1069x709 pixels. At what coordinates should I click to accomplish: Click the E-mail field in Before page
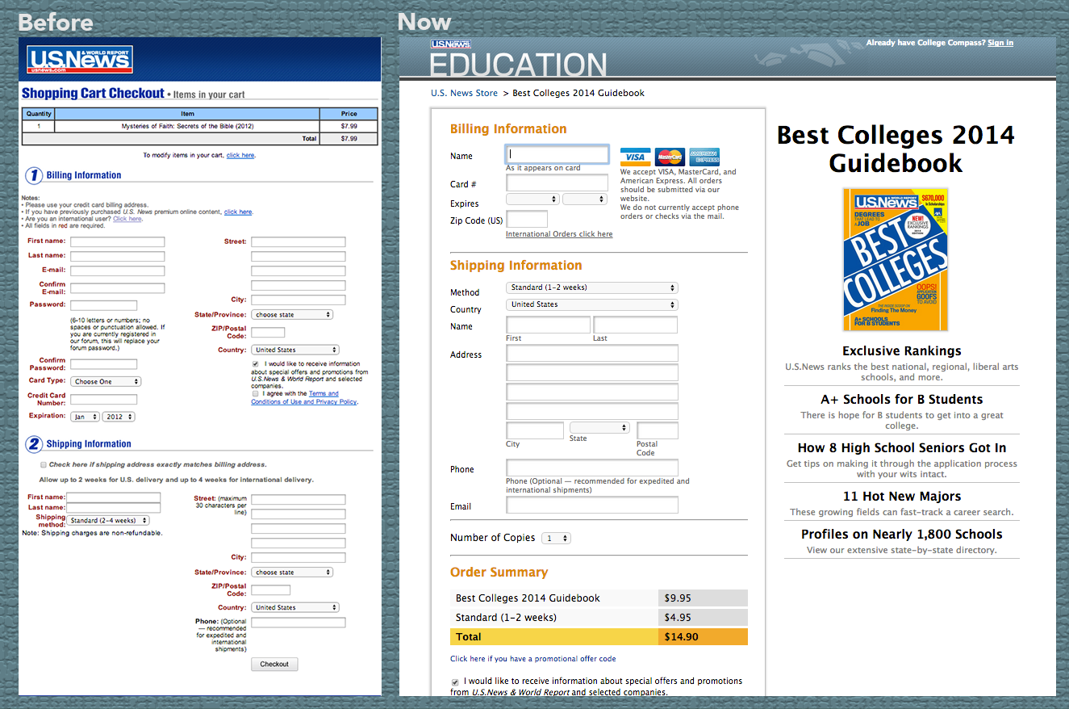pos(118,271)
